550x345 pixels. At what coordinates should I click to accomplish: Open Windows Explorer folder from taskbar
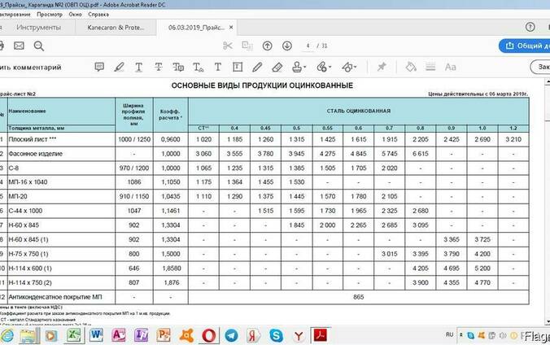28,335
